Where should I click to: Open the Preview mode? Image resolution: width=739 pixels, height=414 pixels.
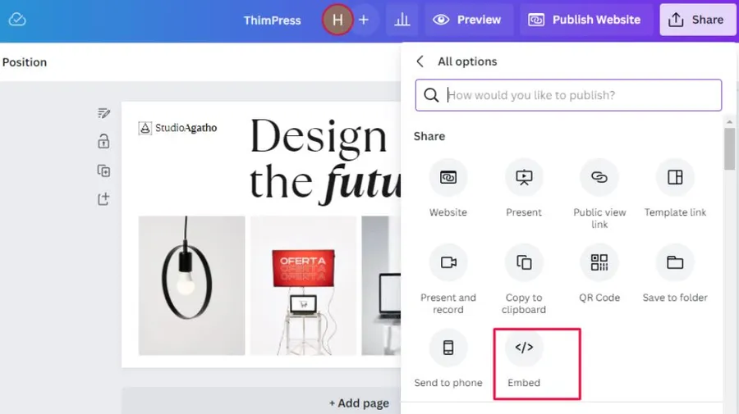click(468, 20)
